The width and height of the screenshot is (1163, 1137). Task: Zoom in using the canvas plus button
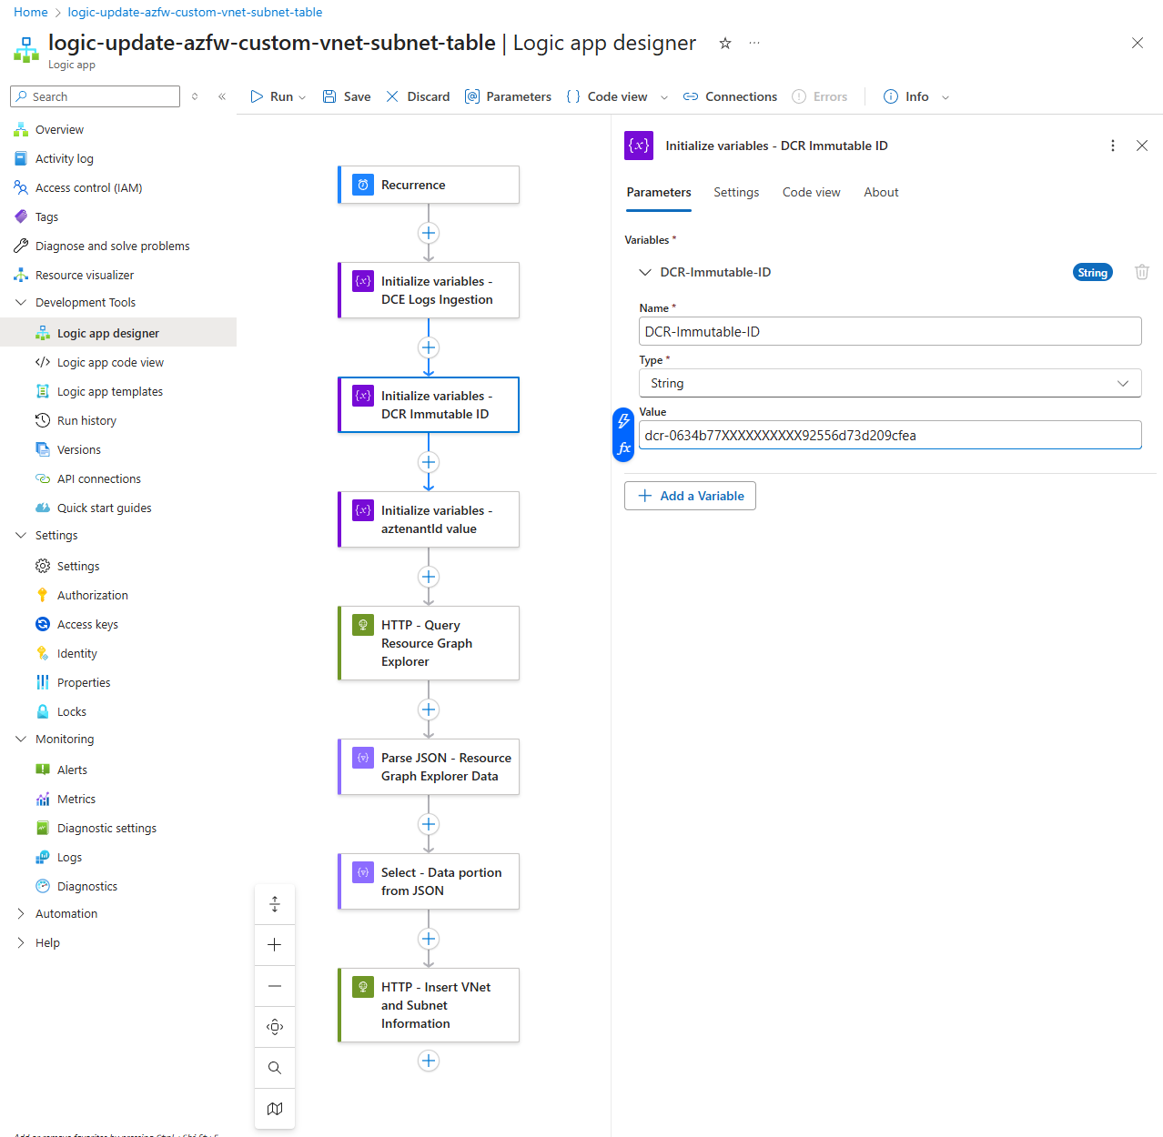pos(275,945)
